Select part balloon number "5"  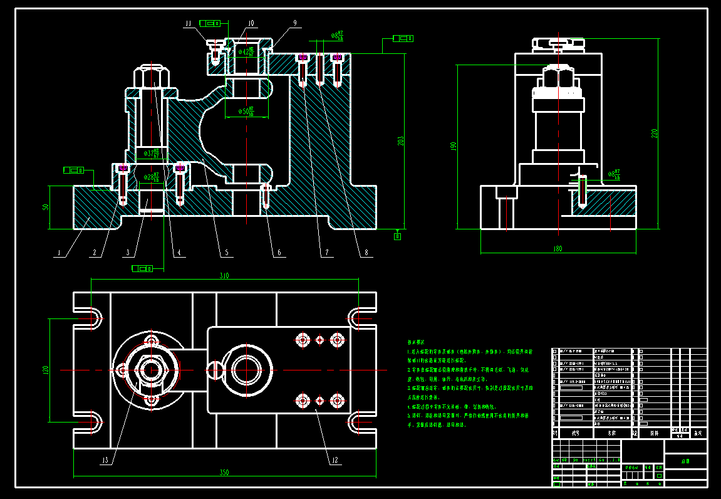coord(227,253)
